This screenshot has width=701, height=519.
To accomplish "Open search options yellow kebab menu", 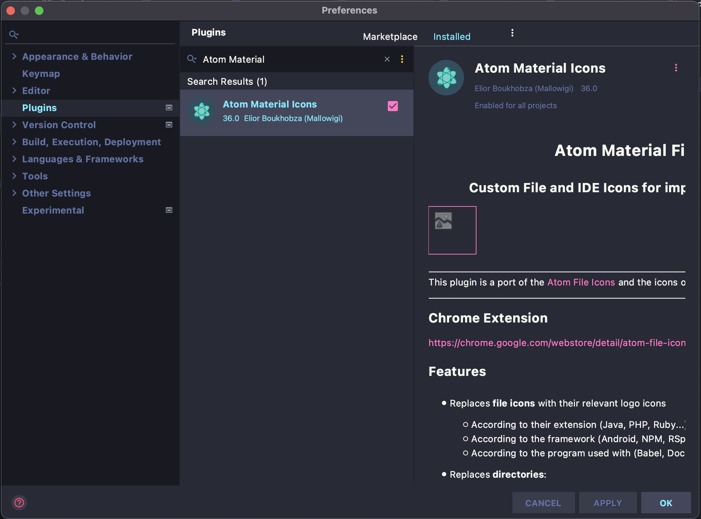I will (x=402, y=59).
